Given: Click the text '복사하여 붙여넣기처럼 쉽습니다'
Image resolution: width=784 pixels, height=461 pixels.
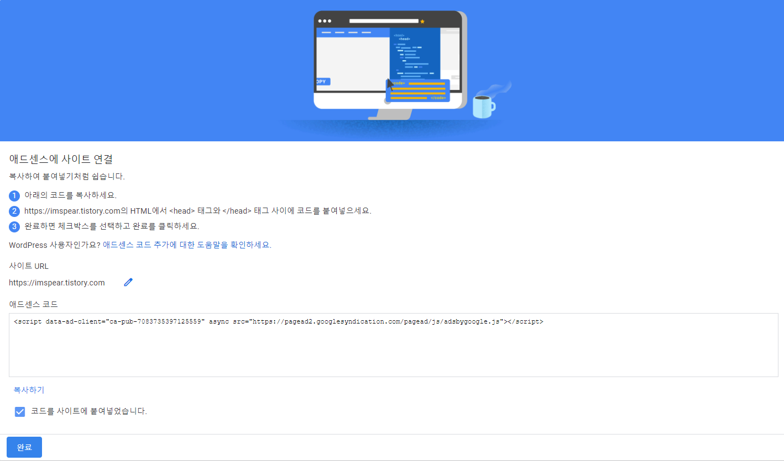Looking at the screenshot, I should 67,177.
